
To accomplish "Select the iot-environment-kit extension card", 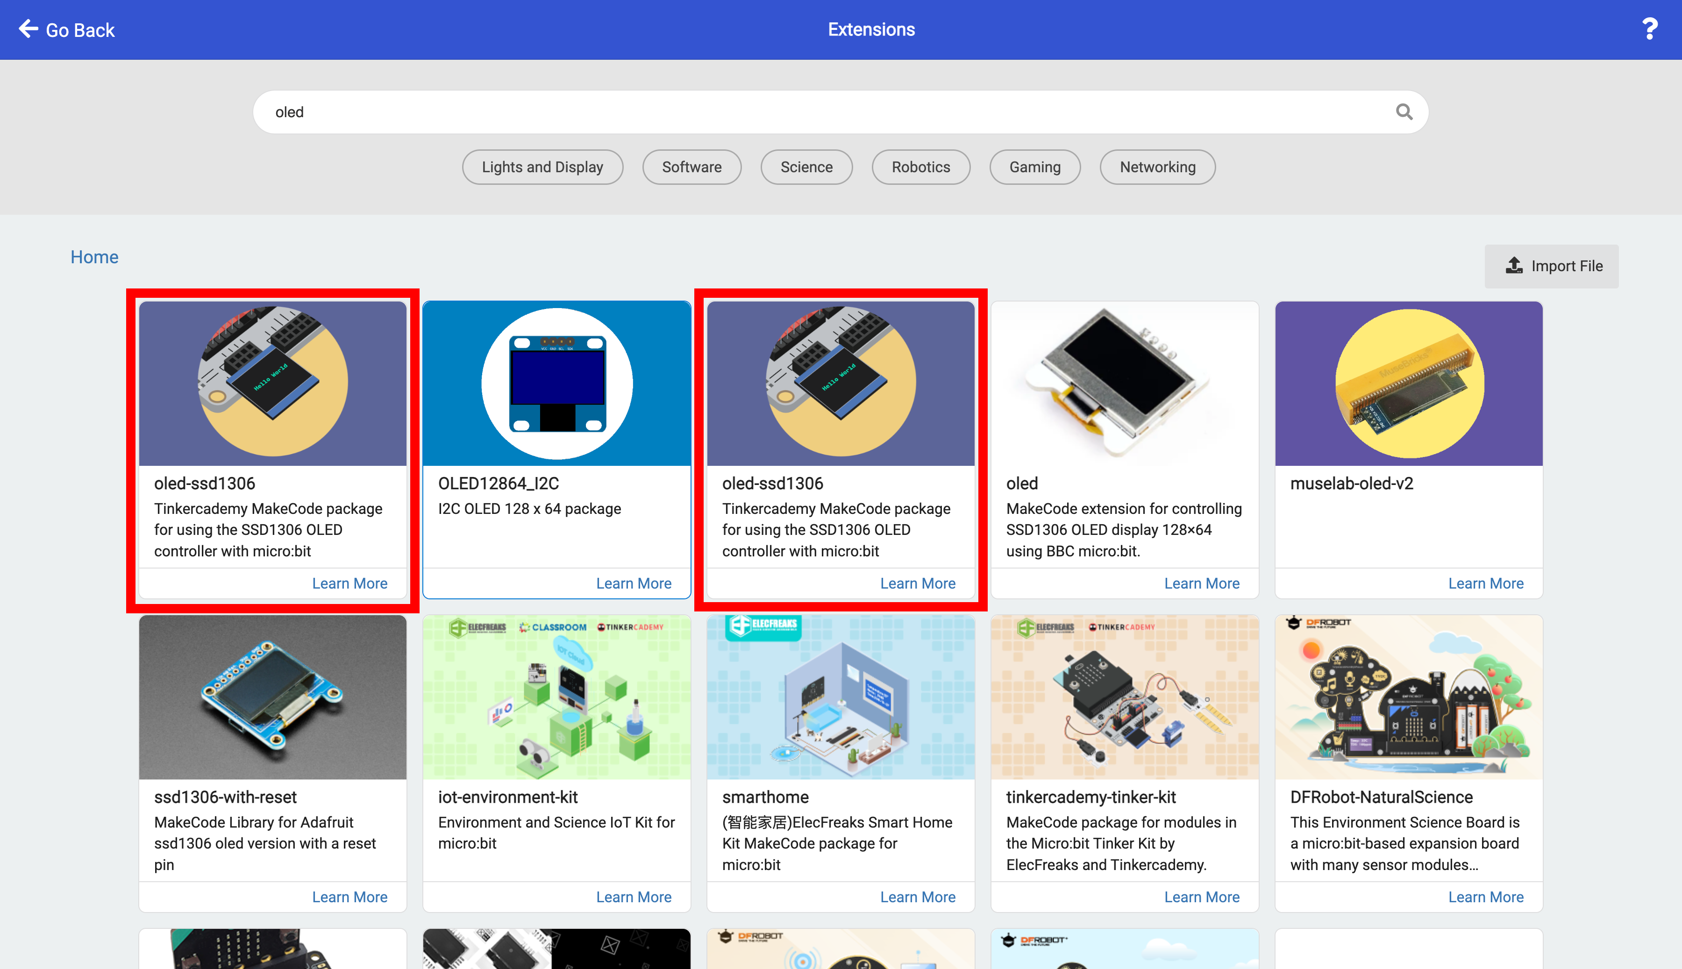I will pos(557,763).
